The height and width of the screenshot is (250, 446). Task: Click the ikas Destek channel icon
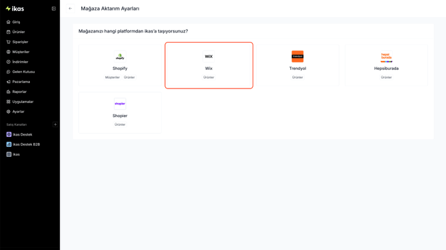(x=9, y=134)
